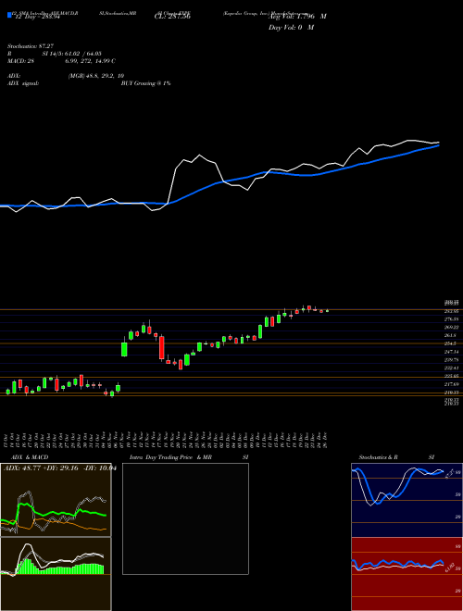This screenshot has height=611, width=463.
Task: Click the Stochastics & RSI panel title
Action: pos(396,457)
